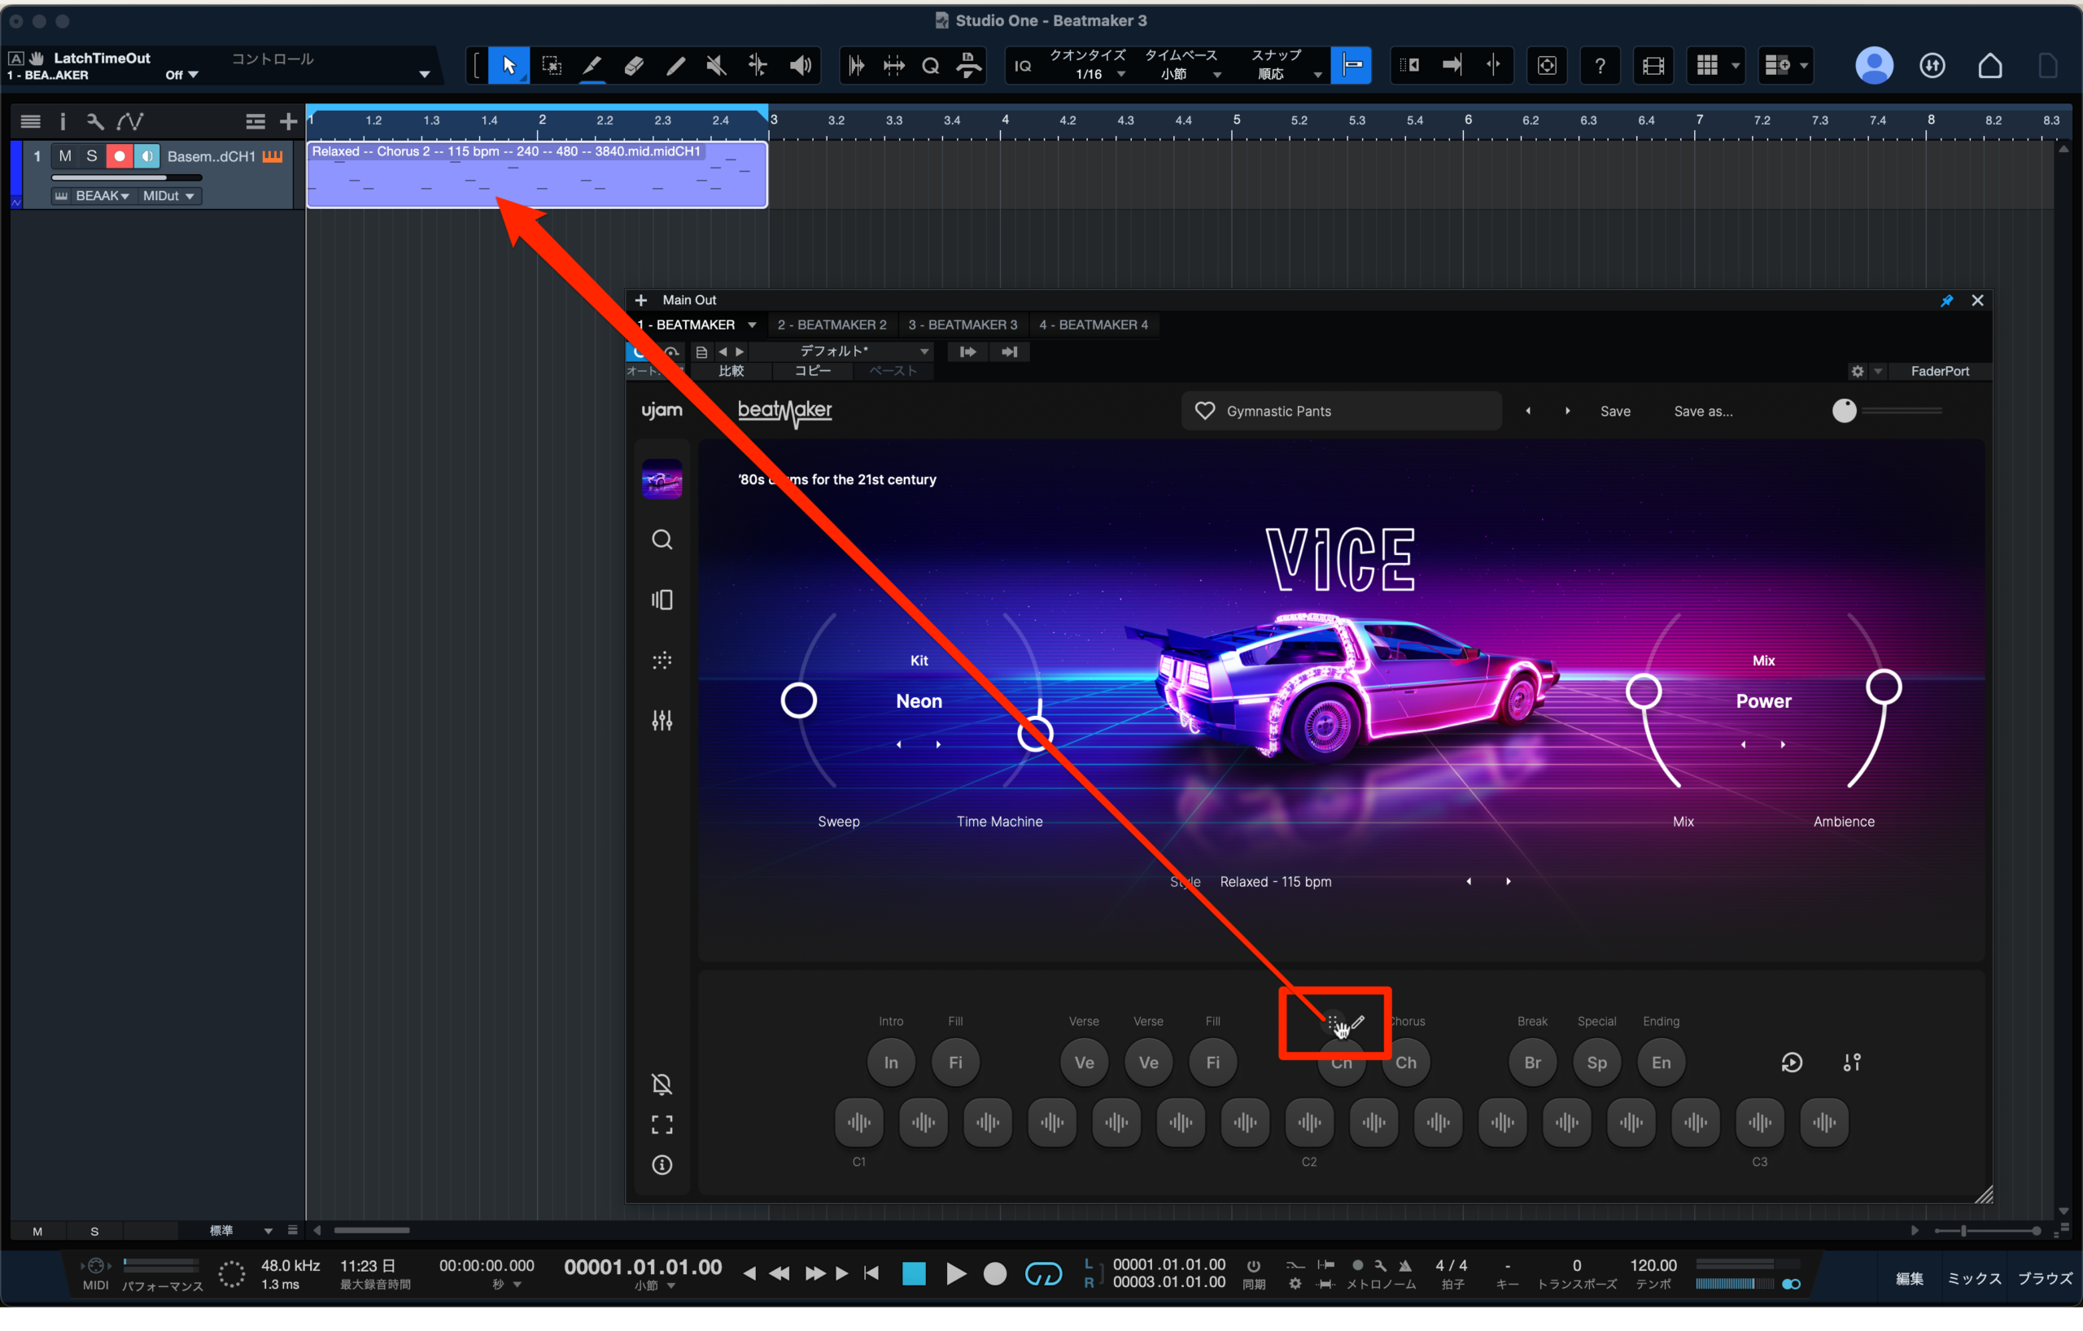Toggle record arm on track 1
Viewport: 2083px width, 1331px height.
(x=119, y=156)
